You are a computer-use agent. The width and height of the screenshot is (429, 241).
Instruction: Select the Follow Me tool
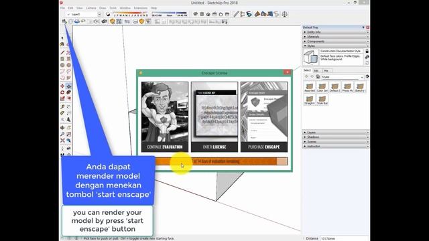pyautogui.click(x=68, y=92)
